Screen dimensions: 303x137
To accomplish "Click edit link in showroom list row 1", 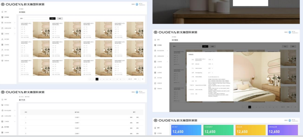I will [x=131, y=117].
